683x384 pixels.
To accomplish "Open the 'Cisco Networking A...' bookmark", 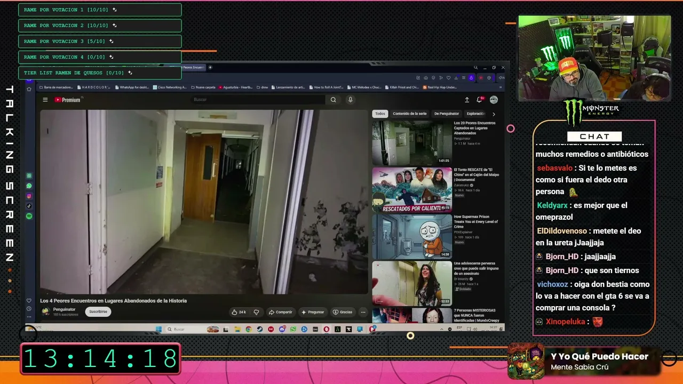I will (x=170, y=87).
